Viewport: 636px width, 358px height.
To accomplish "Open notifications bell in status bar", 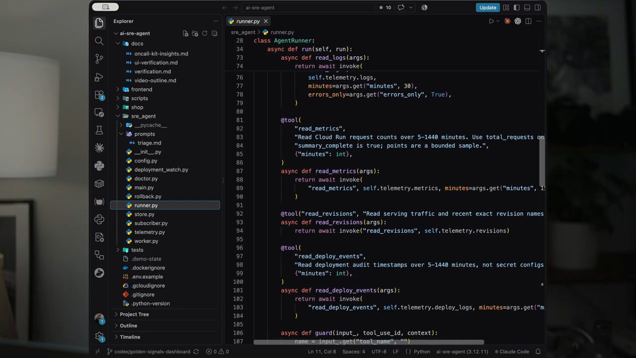I will [538, 352].
